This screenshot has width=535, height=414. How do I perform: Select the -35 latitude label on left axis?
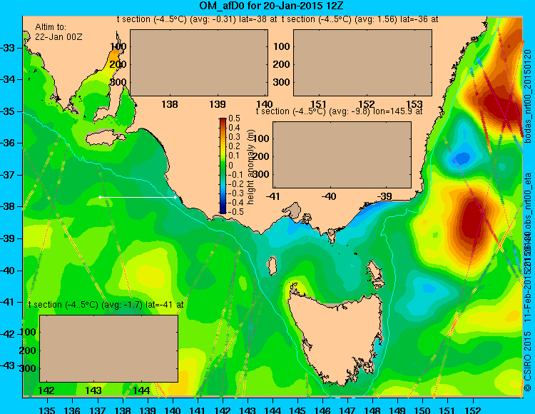(x=8, y=111)
